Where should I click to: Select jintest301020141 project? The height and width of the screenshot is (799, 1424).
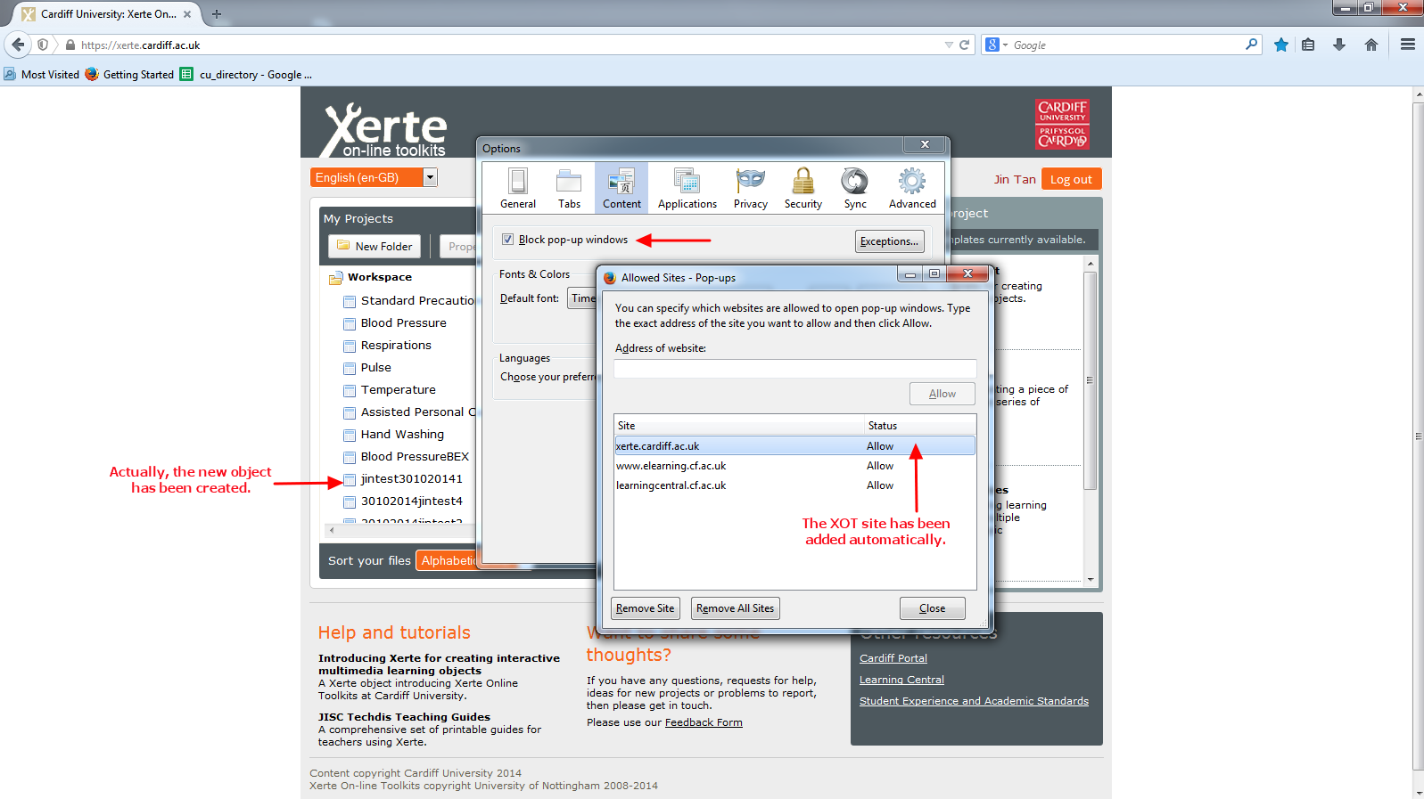[x=411, y=479]
